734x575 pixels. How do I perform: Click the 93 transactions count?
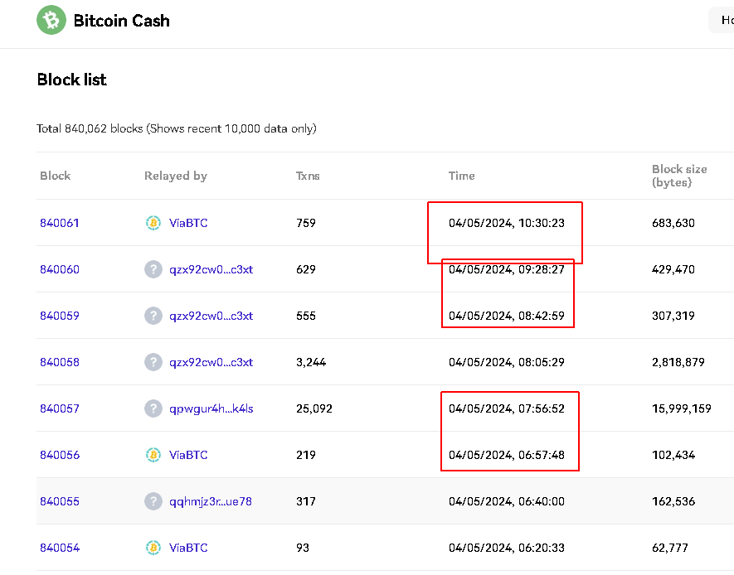pyautogui.click(x=303, y=548)
